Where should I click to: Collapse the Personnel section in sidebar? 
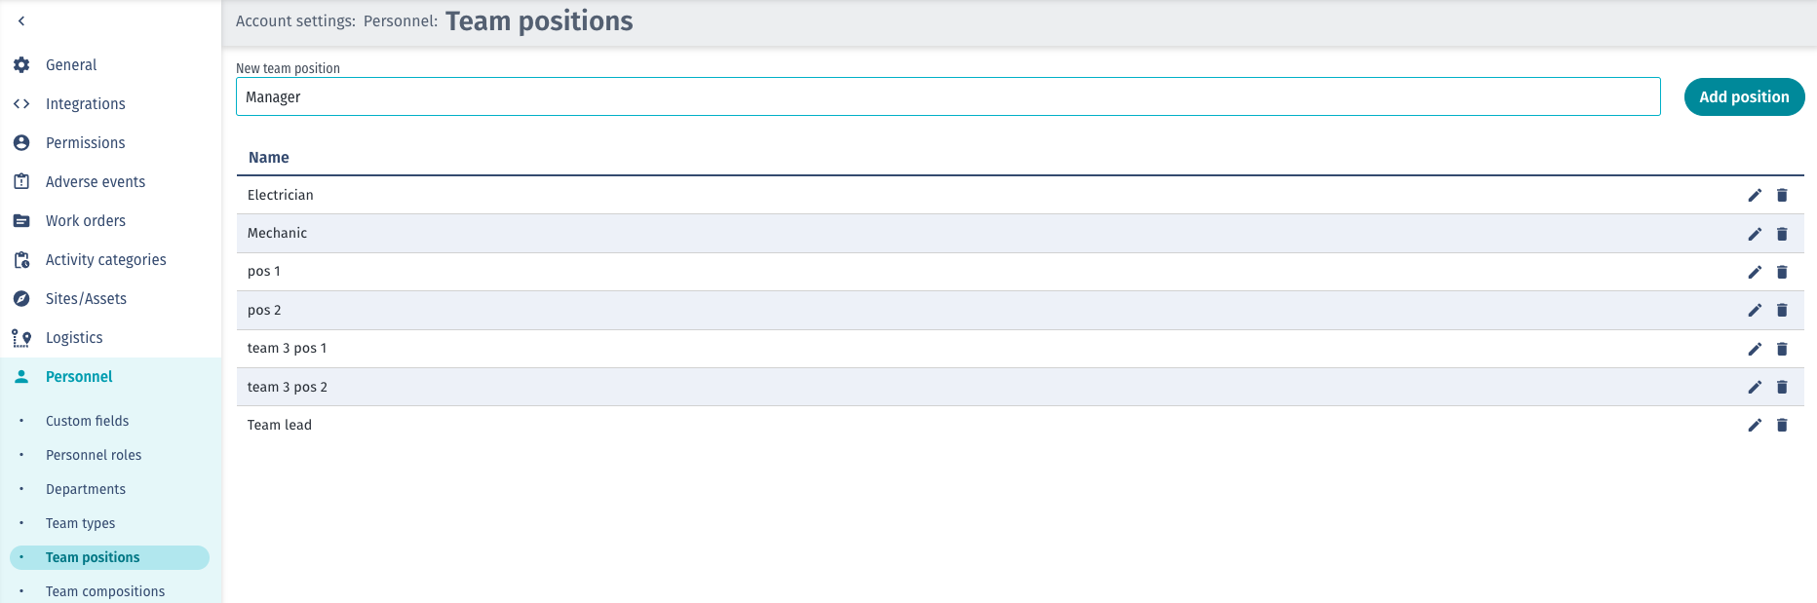(79, 377)
